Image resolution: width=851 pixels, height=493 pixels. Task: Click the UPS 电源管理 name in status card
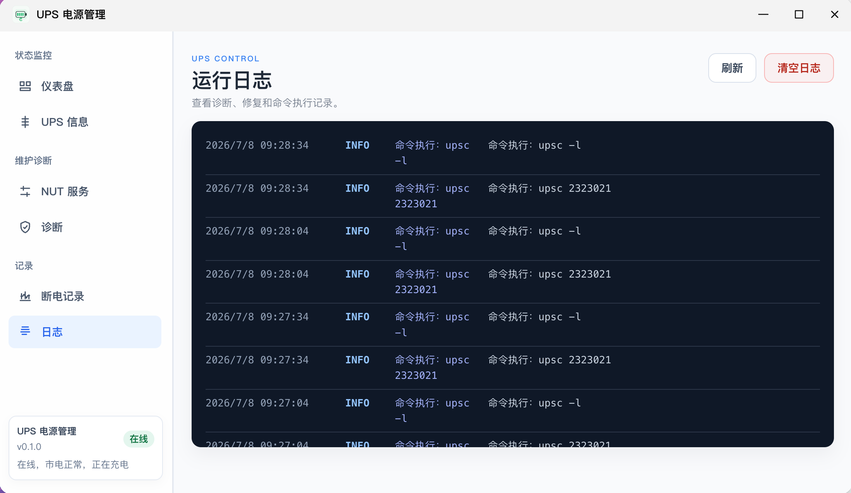click(x=47, y=431)
